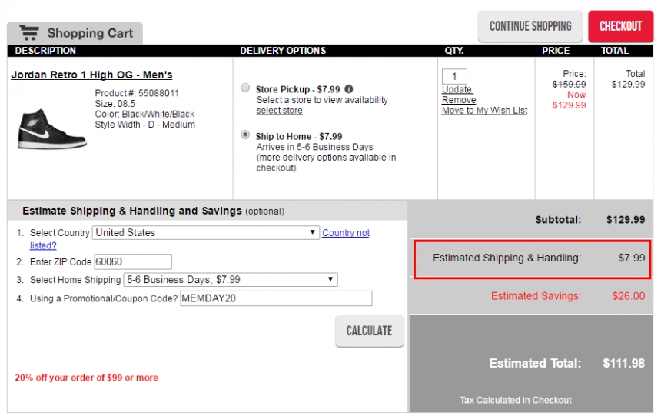Viewport: 661px width, 416px height.
Task: Click the Calculate button
Action: pyautogui.click(x=369, y=331)
